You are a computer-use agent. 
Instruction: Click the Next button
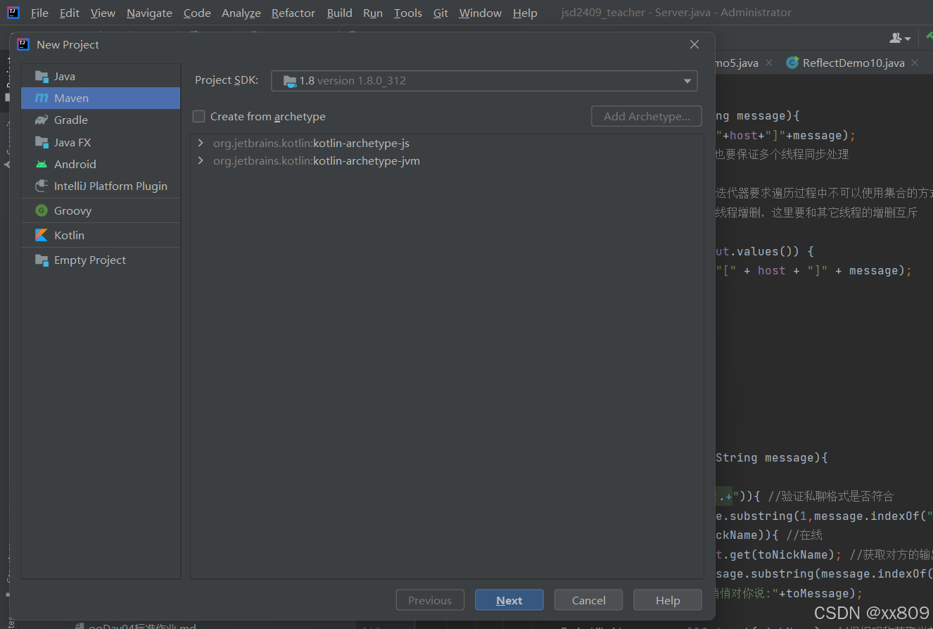[509, 600]
